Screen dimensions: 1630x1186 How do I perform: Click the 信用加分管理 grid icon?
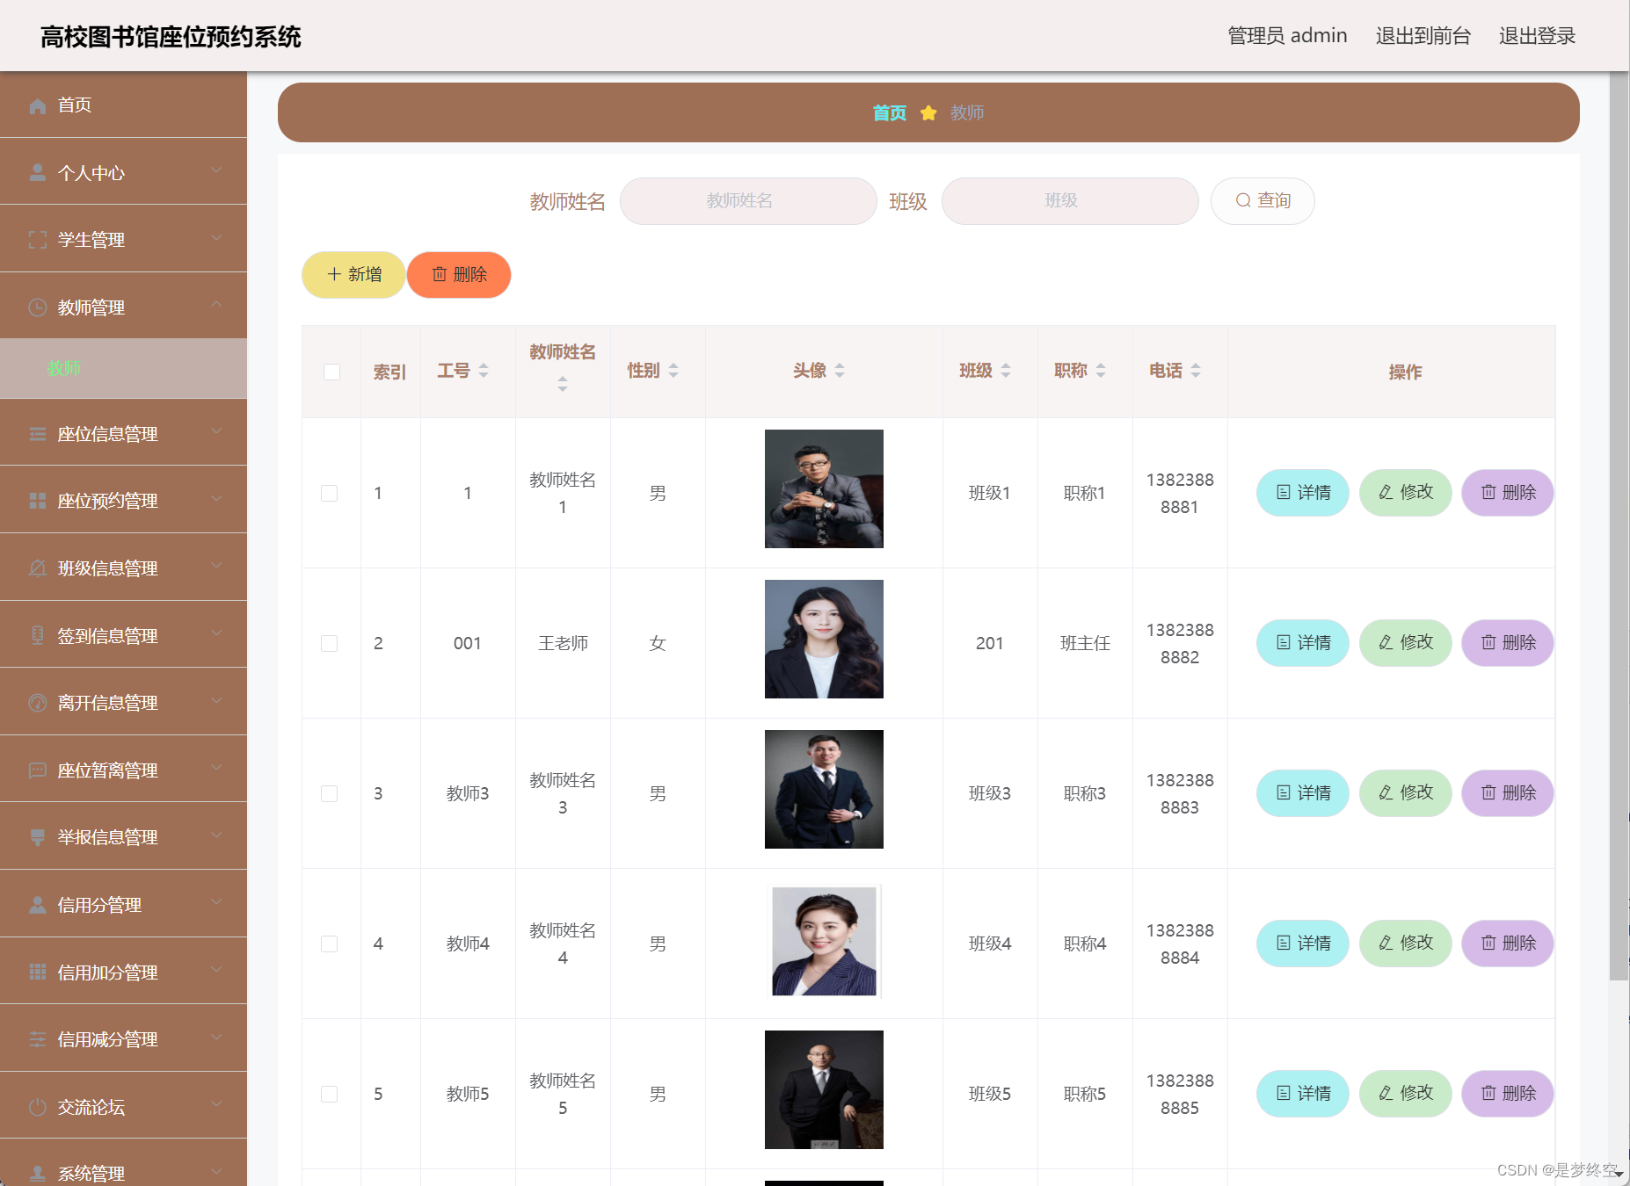(x=38, y=972)
